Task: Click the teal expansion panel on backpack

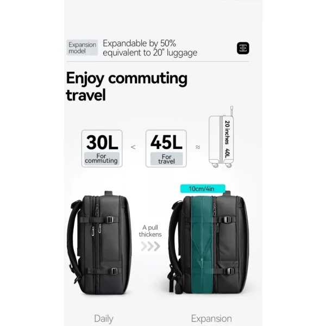Action: (x=202, y=244)
